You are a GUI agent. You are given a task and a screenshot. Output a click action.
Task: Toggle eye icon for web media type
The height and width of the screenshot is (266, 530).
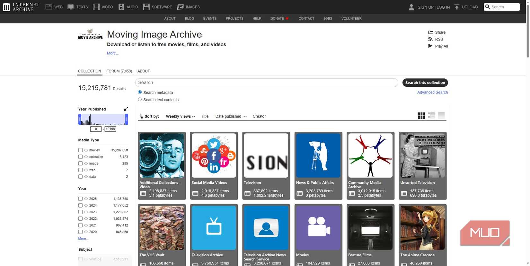86,170
